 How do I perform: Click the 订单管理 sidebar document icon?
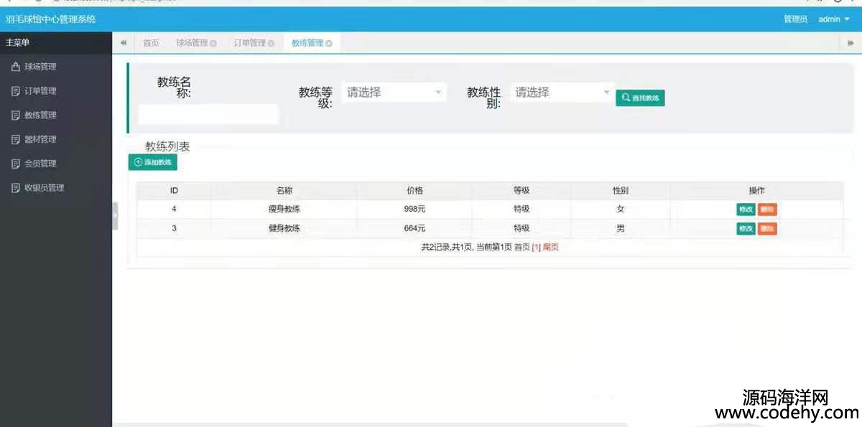coord(16,91)
